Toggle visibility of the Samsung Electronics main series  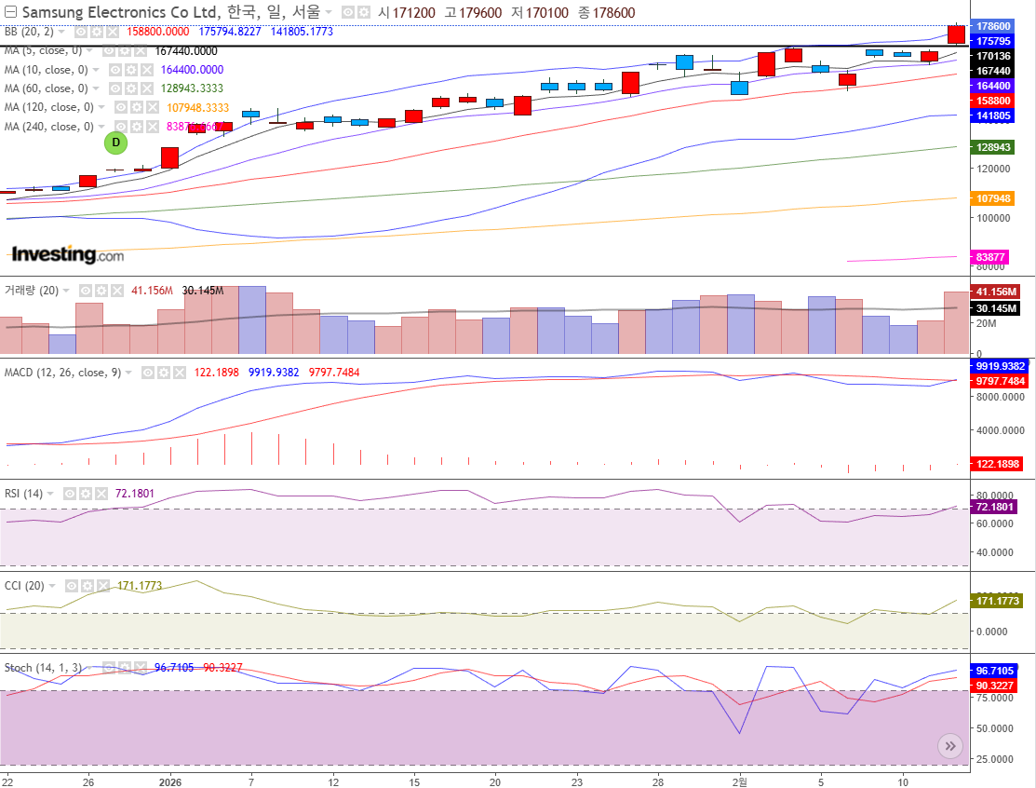tap(348, 12)
